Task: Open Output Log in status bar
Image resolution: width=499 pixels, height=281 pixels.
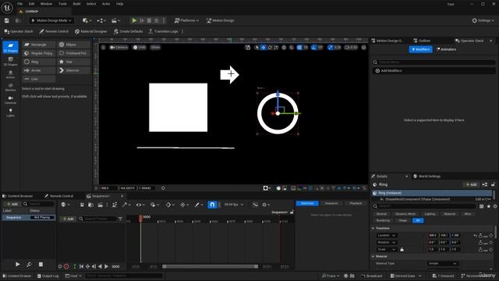Action: (x=48, y=276)
